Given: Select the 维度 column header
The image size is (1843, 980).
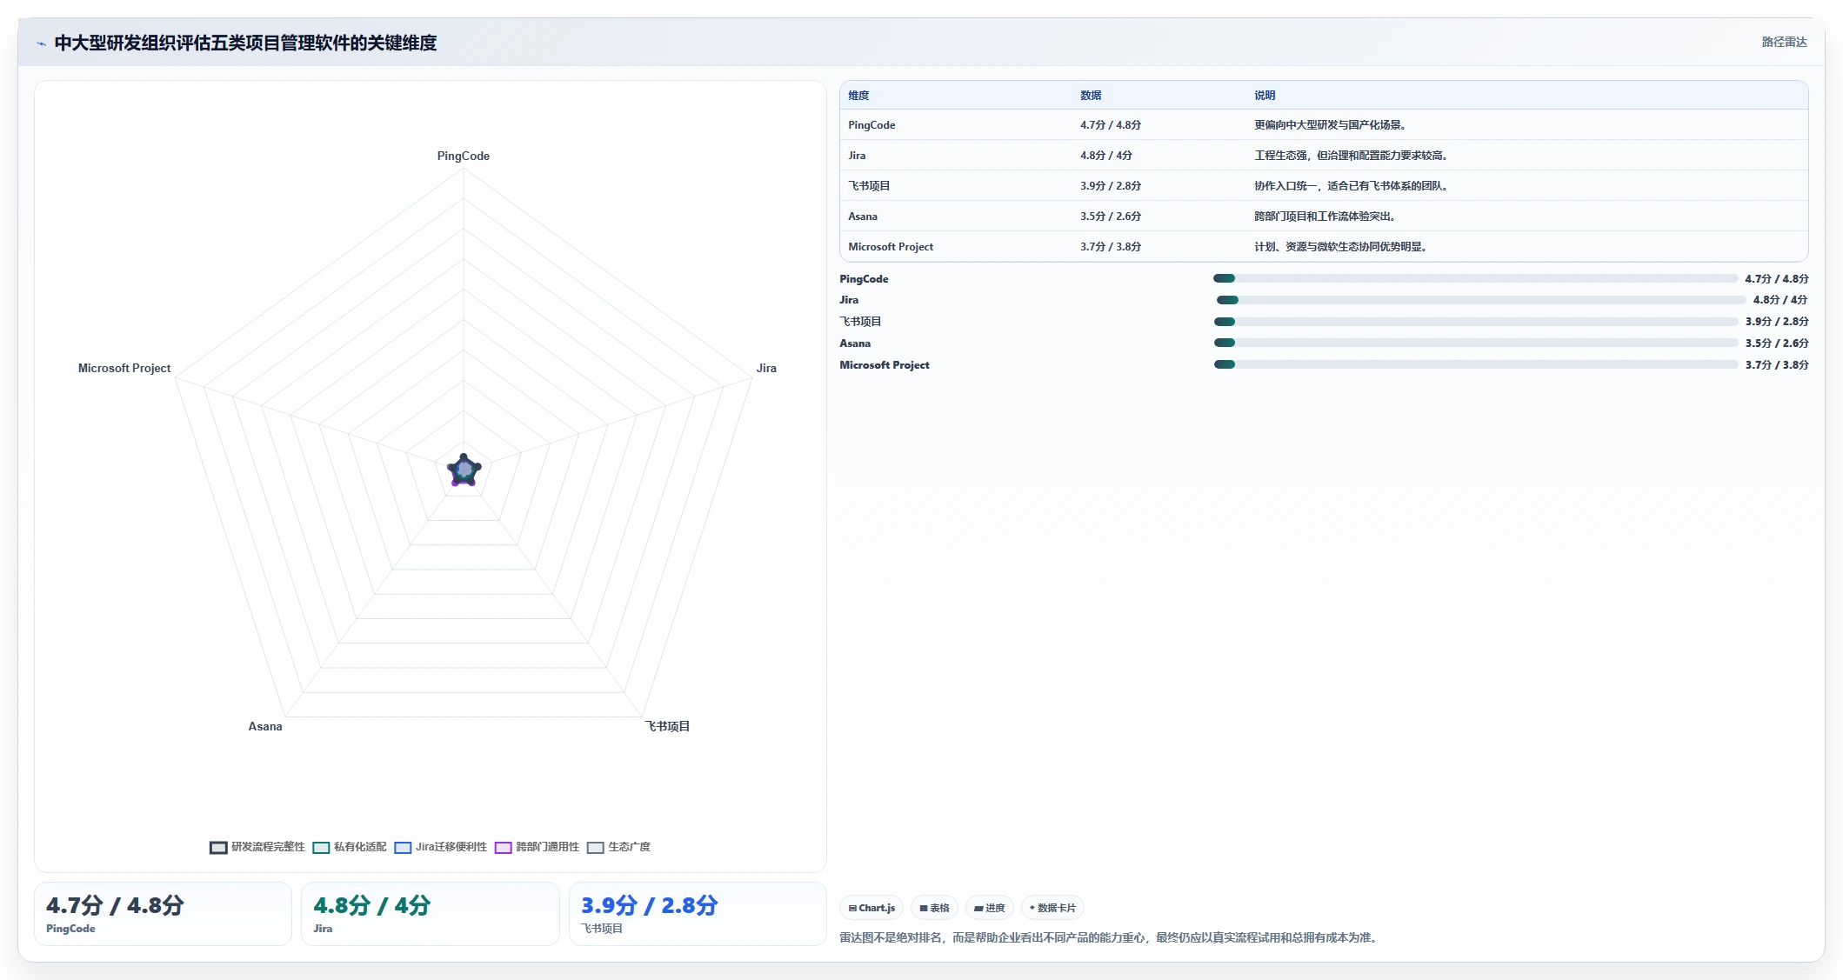Looking at the screenshot, I should click(x=858, y=96).
